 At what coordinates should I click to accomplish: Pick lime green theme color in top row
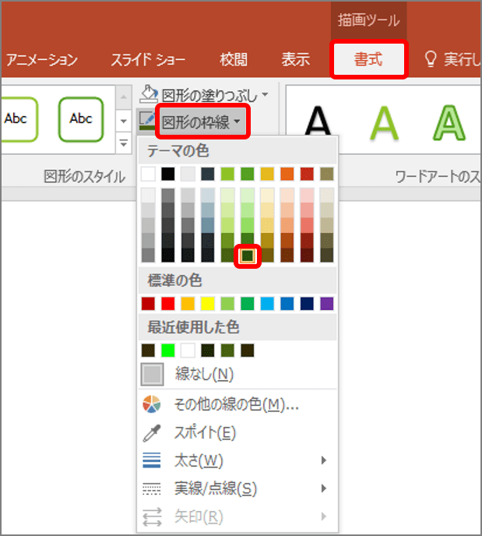coord(227,174)
